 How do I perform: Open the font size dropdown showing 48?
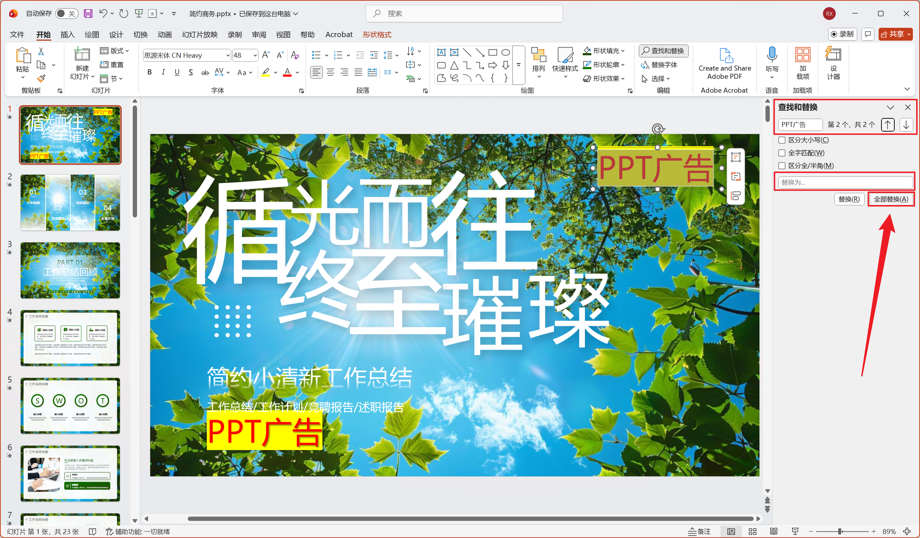pyautogui.click(x=255, y=55)
